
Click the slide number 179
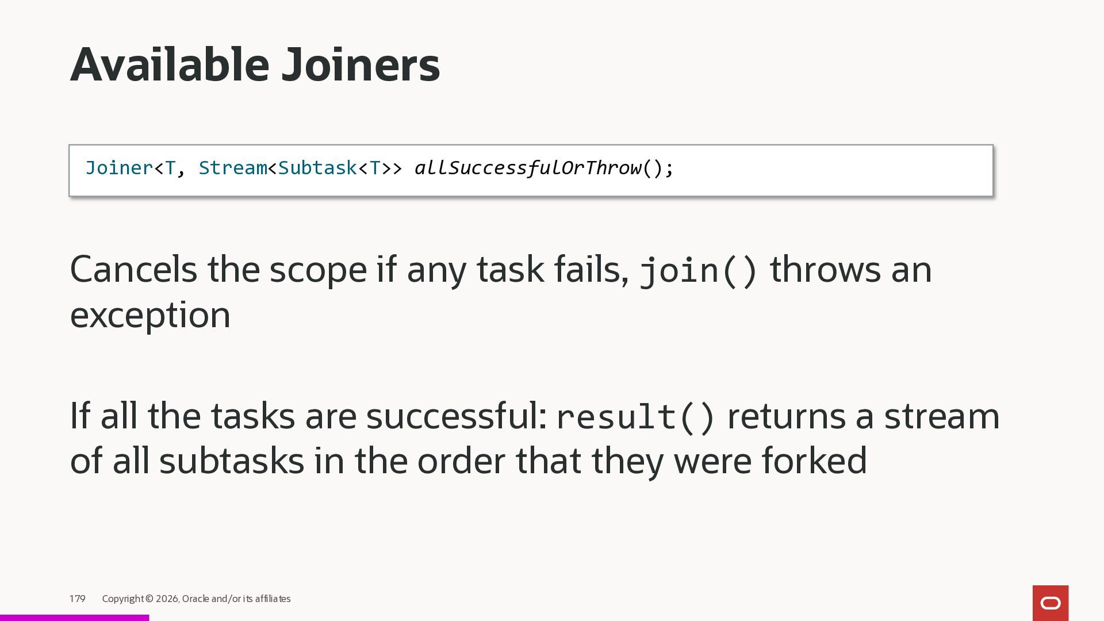point(77,599)
